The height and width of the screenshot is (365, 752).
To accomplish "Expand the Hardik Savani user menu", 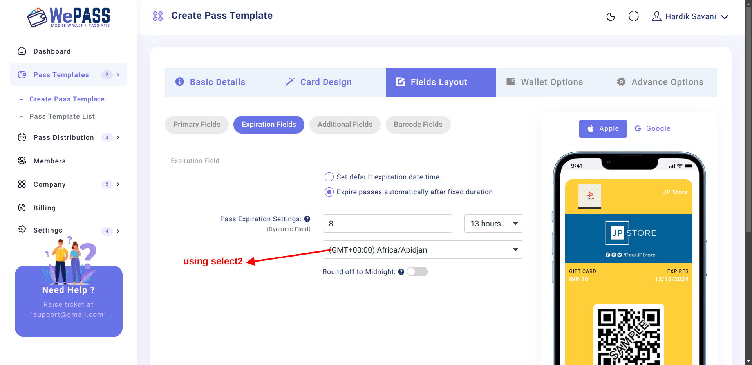I will (x=690, y=16).
